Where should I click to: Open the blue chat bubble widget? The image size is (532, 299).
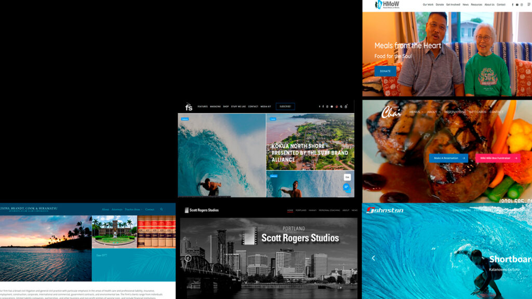347,187
